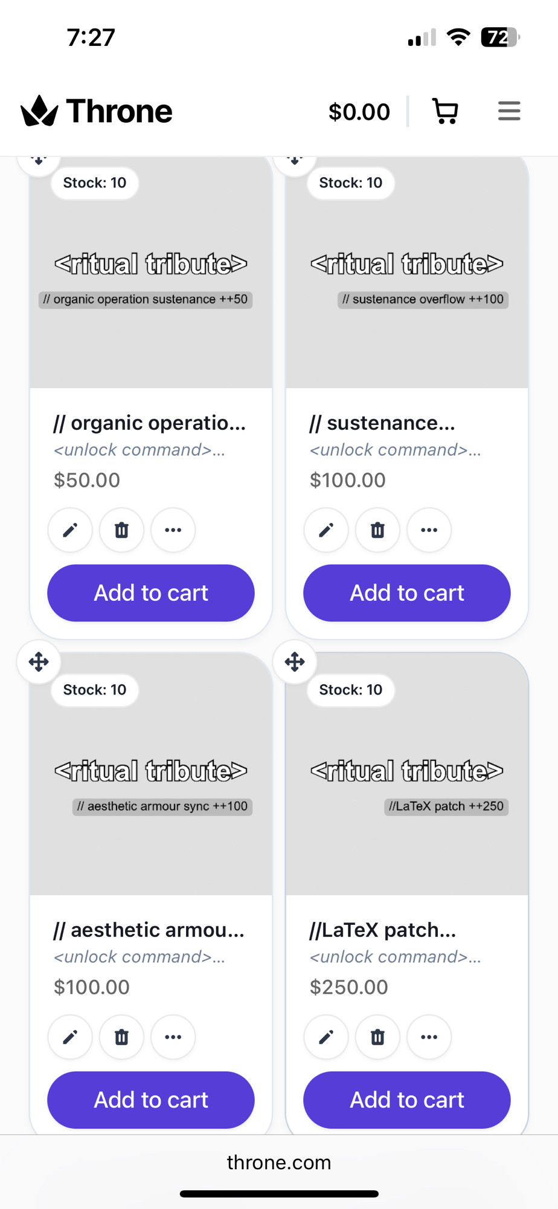Edit the organic operation sustenance item
This screenshot has width=558, height=1209.
point(70,530)
